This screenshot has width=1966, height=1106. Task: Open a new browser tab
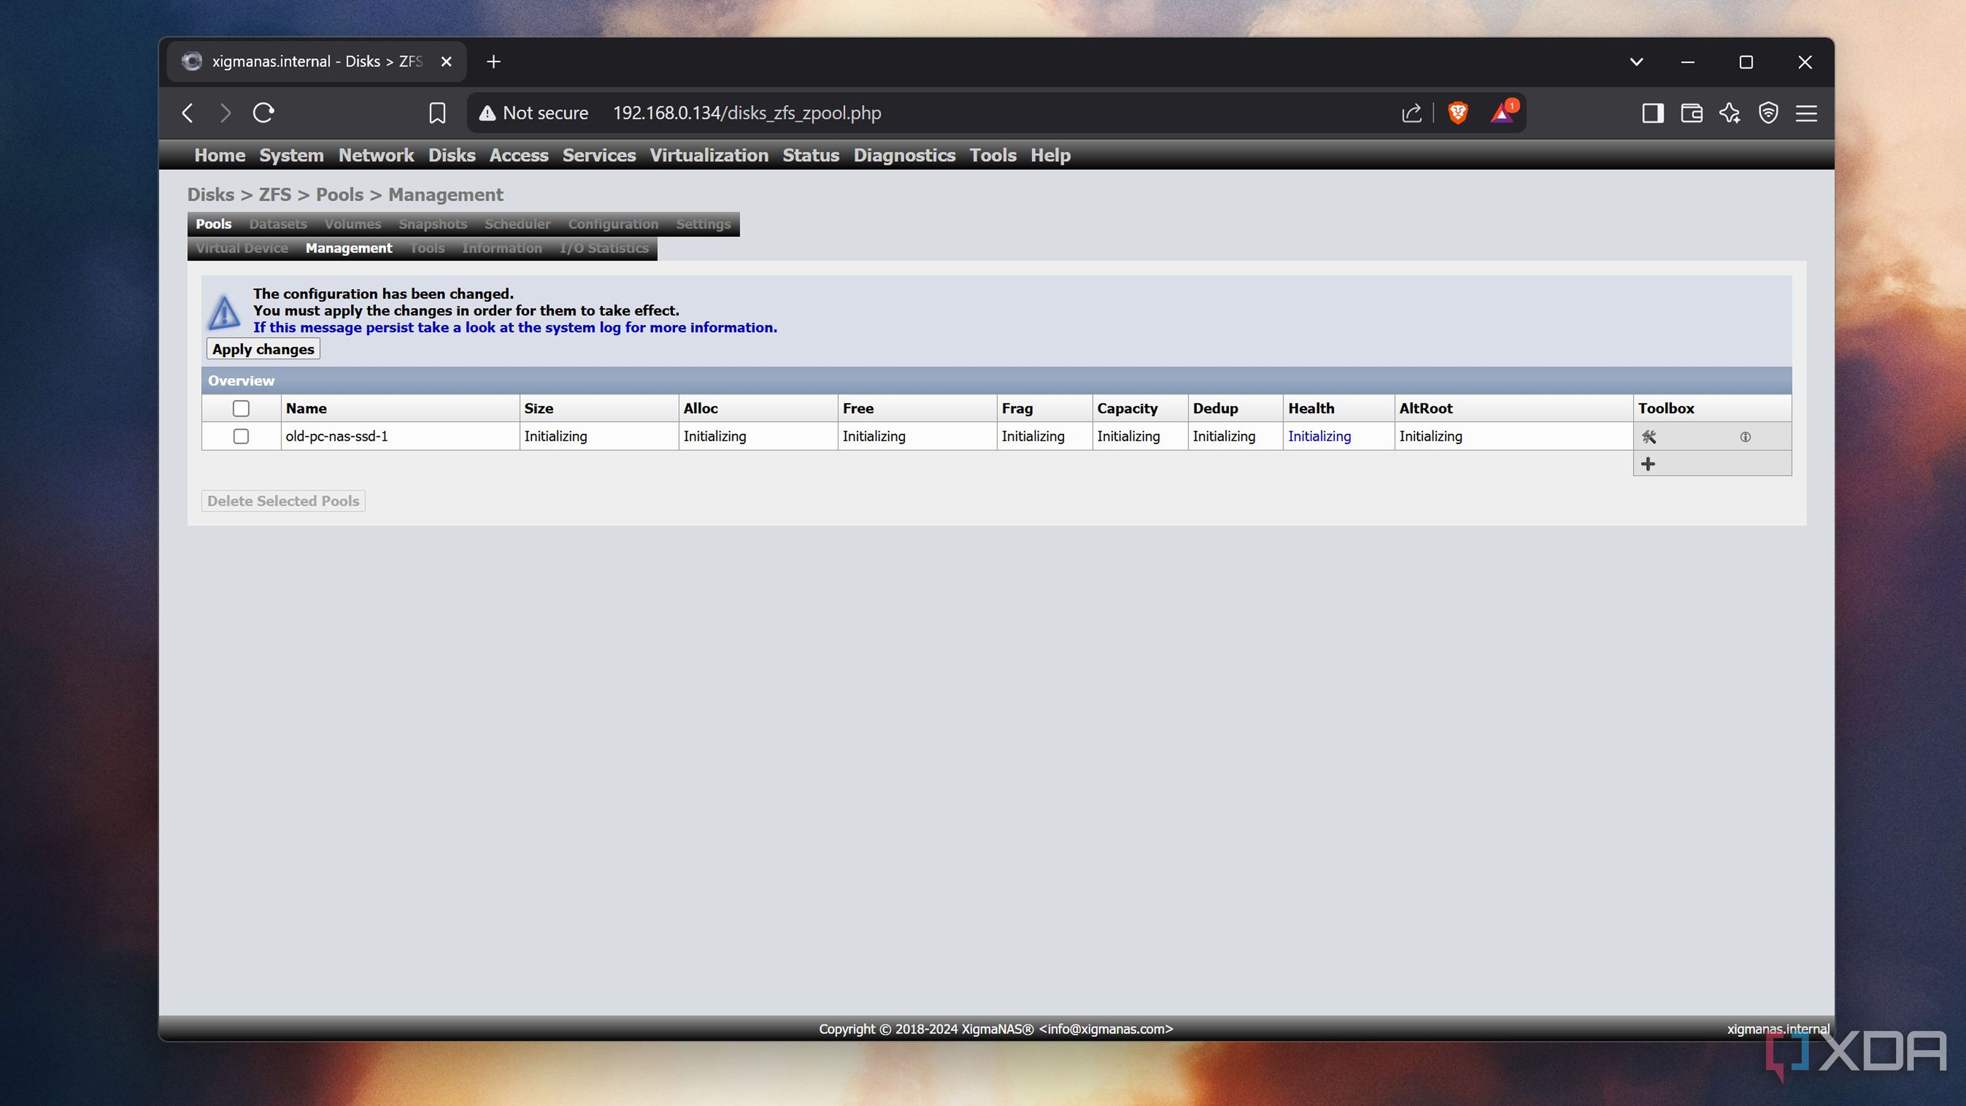(493, 62)
